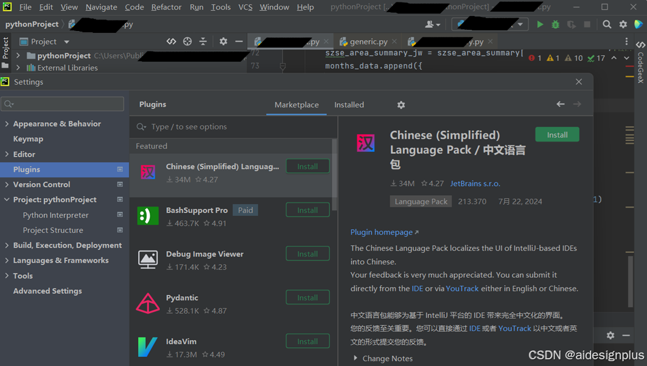Click Collapse All icon in Project panel
The image size is (647, 366).
203,41
